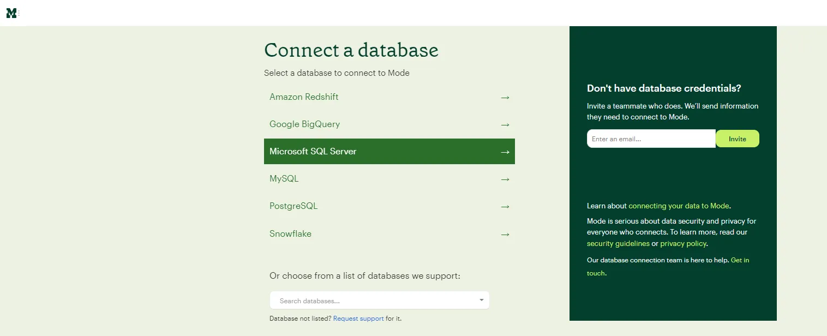This screenshot has height=336, width=827.
Task: Select Amazon Redshift database option
Action: [304, 97]
